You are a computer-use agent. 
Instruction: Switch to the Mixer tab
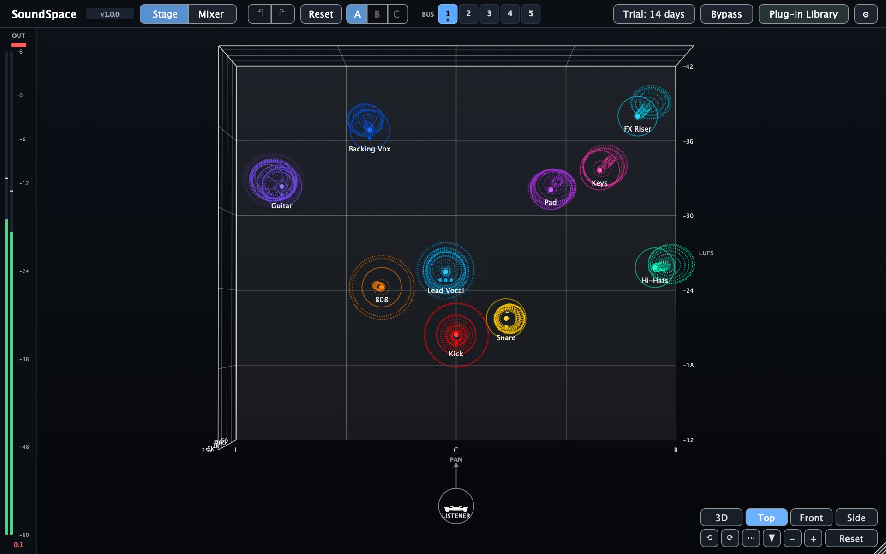click(211, 14)
